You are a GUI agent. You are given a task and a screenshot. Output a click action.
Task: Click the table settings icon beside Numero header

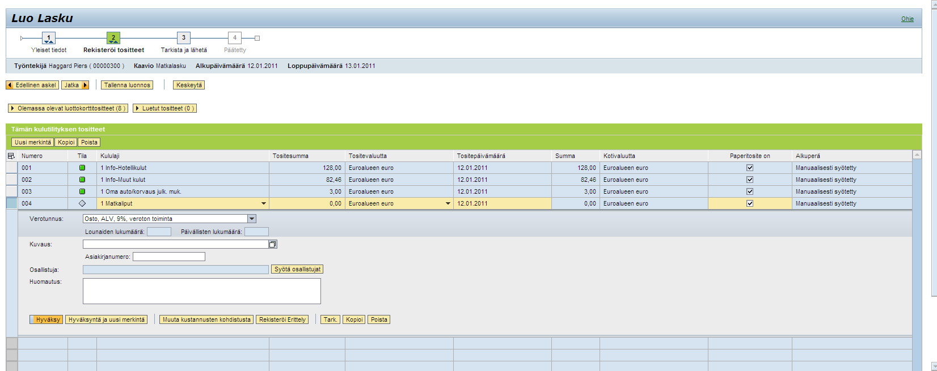[11, 156]
